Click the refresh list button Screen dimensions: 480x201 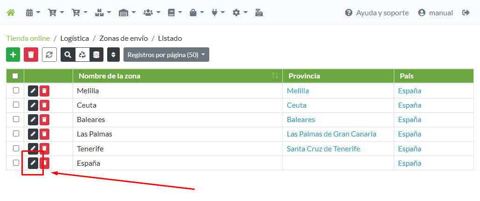pyautogui.click(x=49, y=55)
